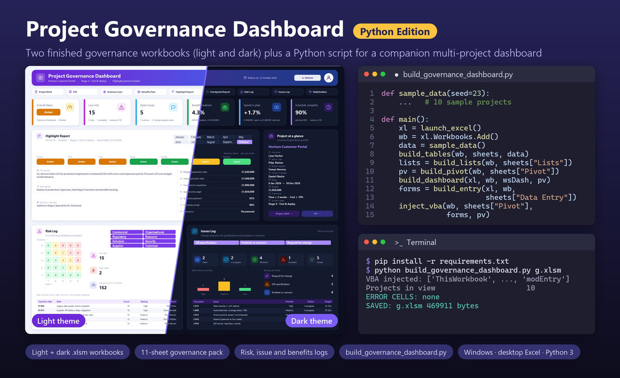Viewport: 620px width, 378px height.
Task: Click the Benefit realised gift icon
Action: [225, 107]
